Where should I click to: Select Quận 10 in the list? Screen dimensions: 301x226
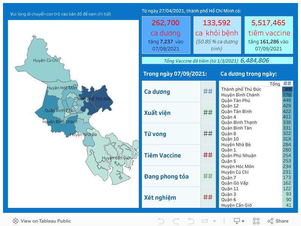pyautogui.click(x=230, y=139)
